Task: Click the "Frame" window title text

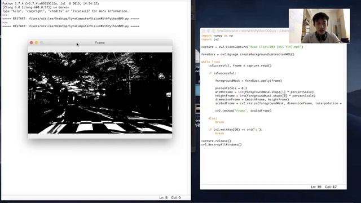Action: (x=100, y=43)
